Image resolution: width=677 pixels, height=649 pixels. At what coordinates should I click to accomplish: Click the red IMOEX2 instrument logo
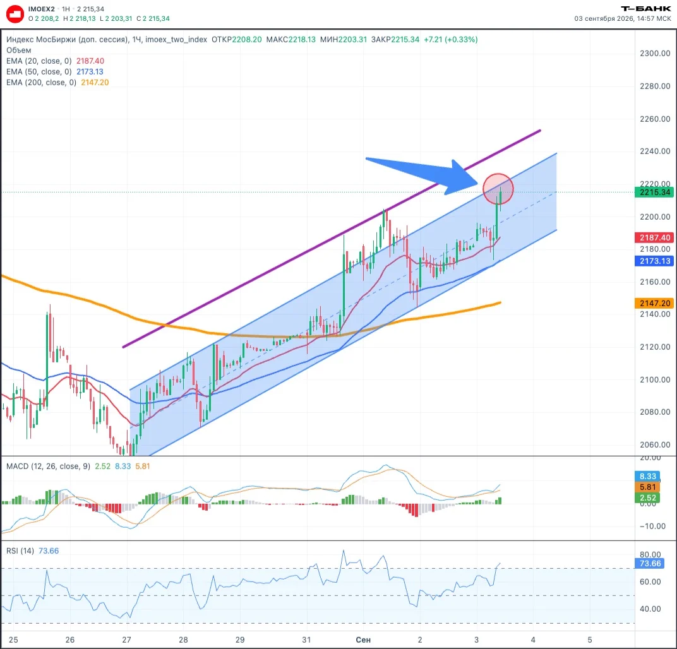tap(15, 14)
